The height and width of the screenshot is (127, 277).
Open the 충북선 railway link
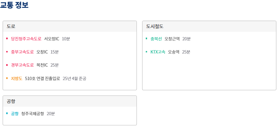click(156, 39)
